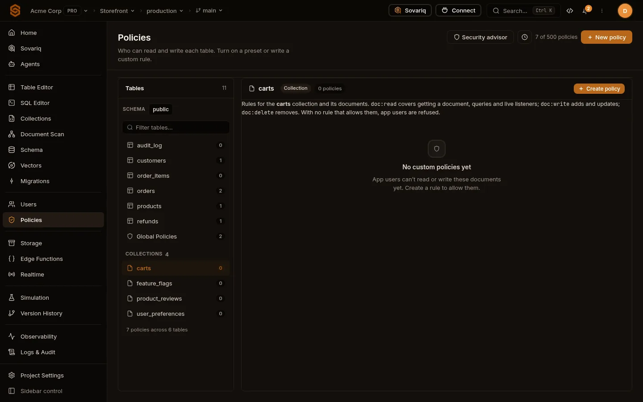The image size is (643, 402).
Task: Select the product_reviews collection
Action: coord(176,298)
